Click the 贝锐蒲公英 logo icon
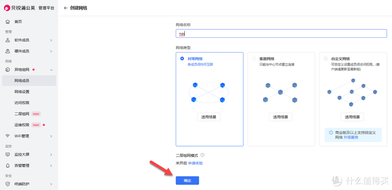392x190 pixels. [7, 8]
